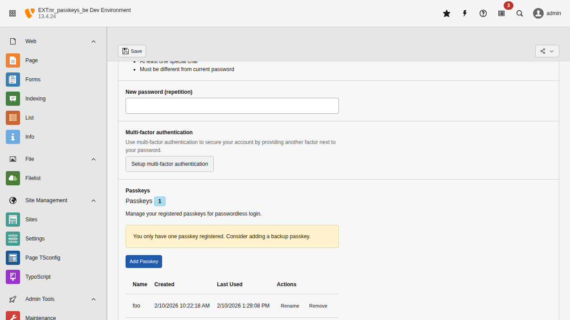
Task: Click Setup multi-factor authentication
Action: coord(169,164)
